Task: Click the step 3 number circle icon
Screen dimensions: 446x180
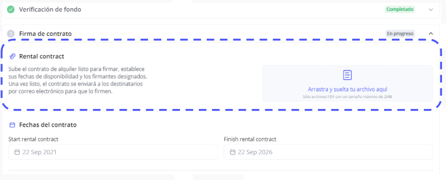Action: [x=11, y=34]
